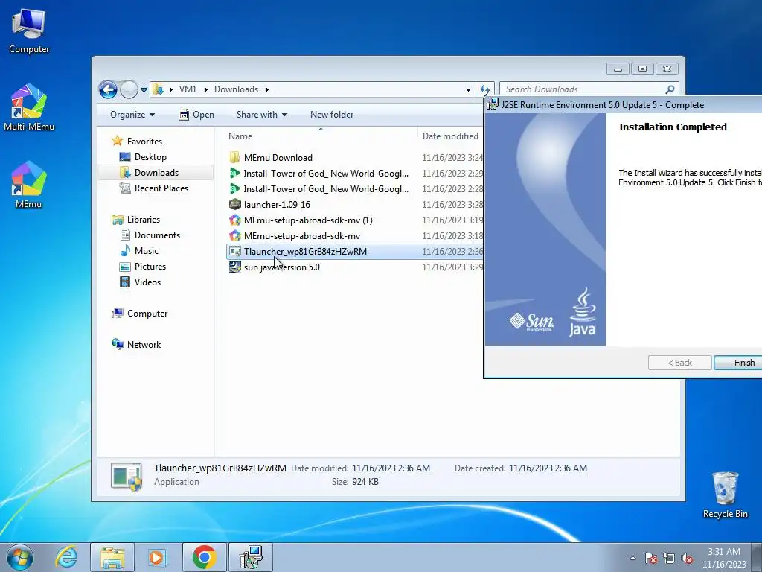Open the network tray icon
762x572 pixels.
coord(669,558)
